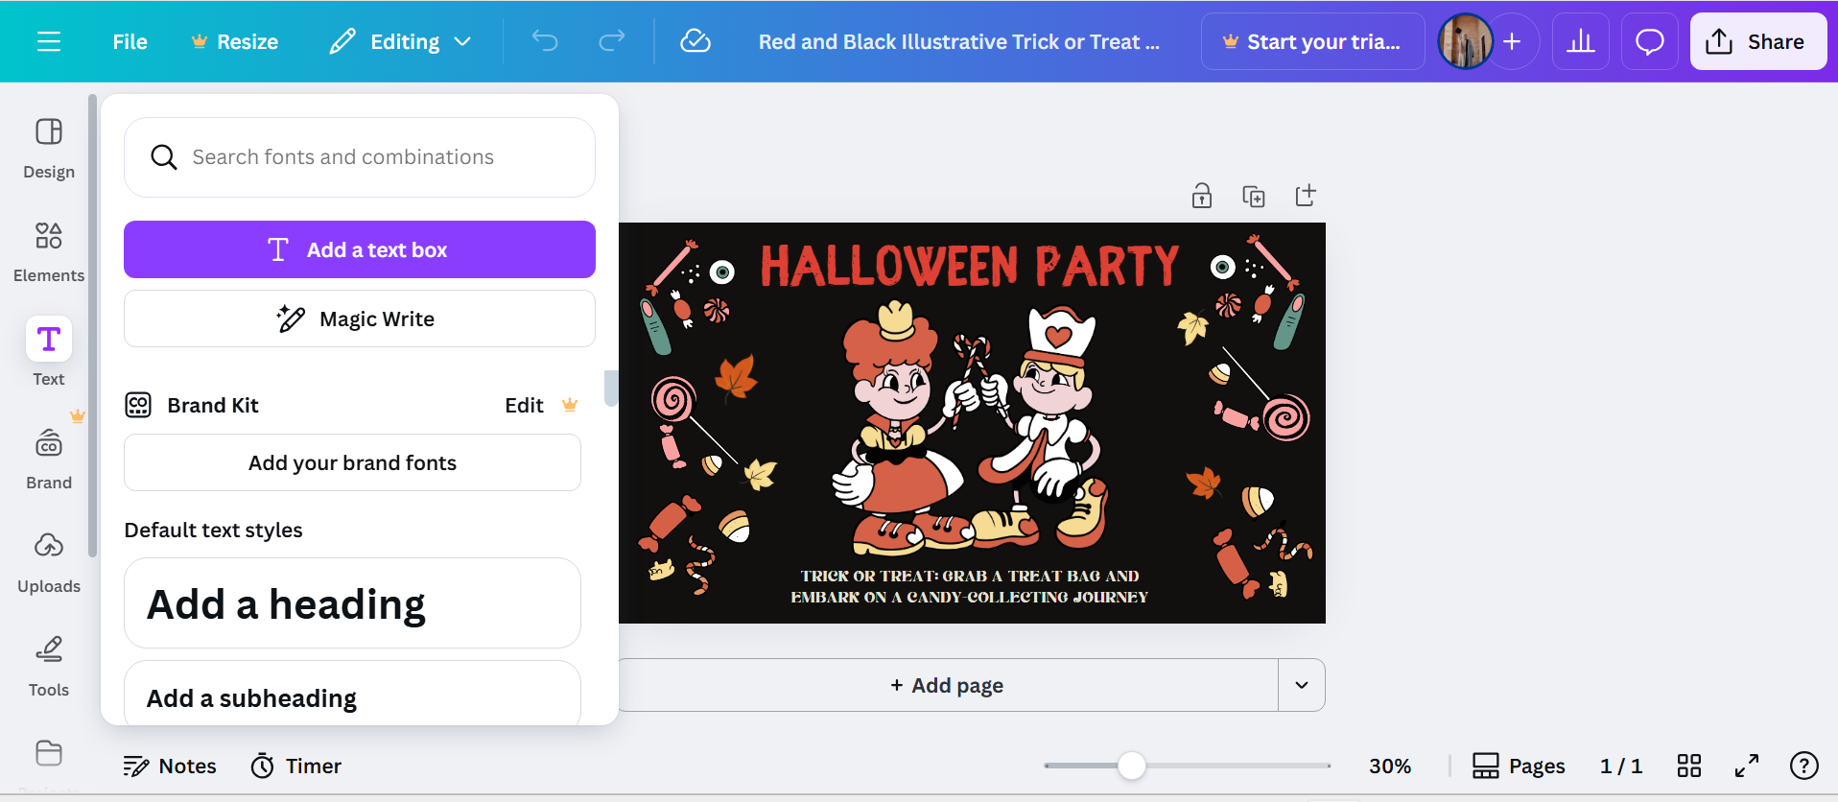The width and height of the screenshot is (1838, 802).
Task: Select the Trick or Treat caption text
Action: coord(969,586)
